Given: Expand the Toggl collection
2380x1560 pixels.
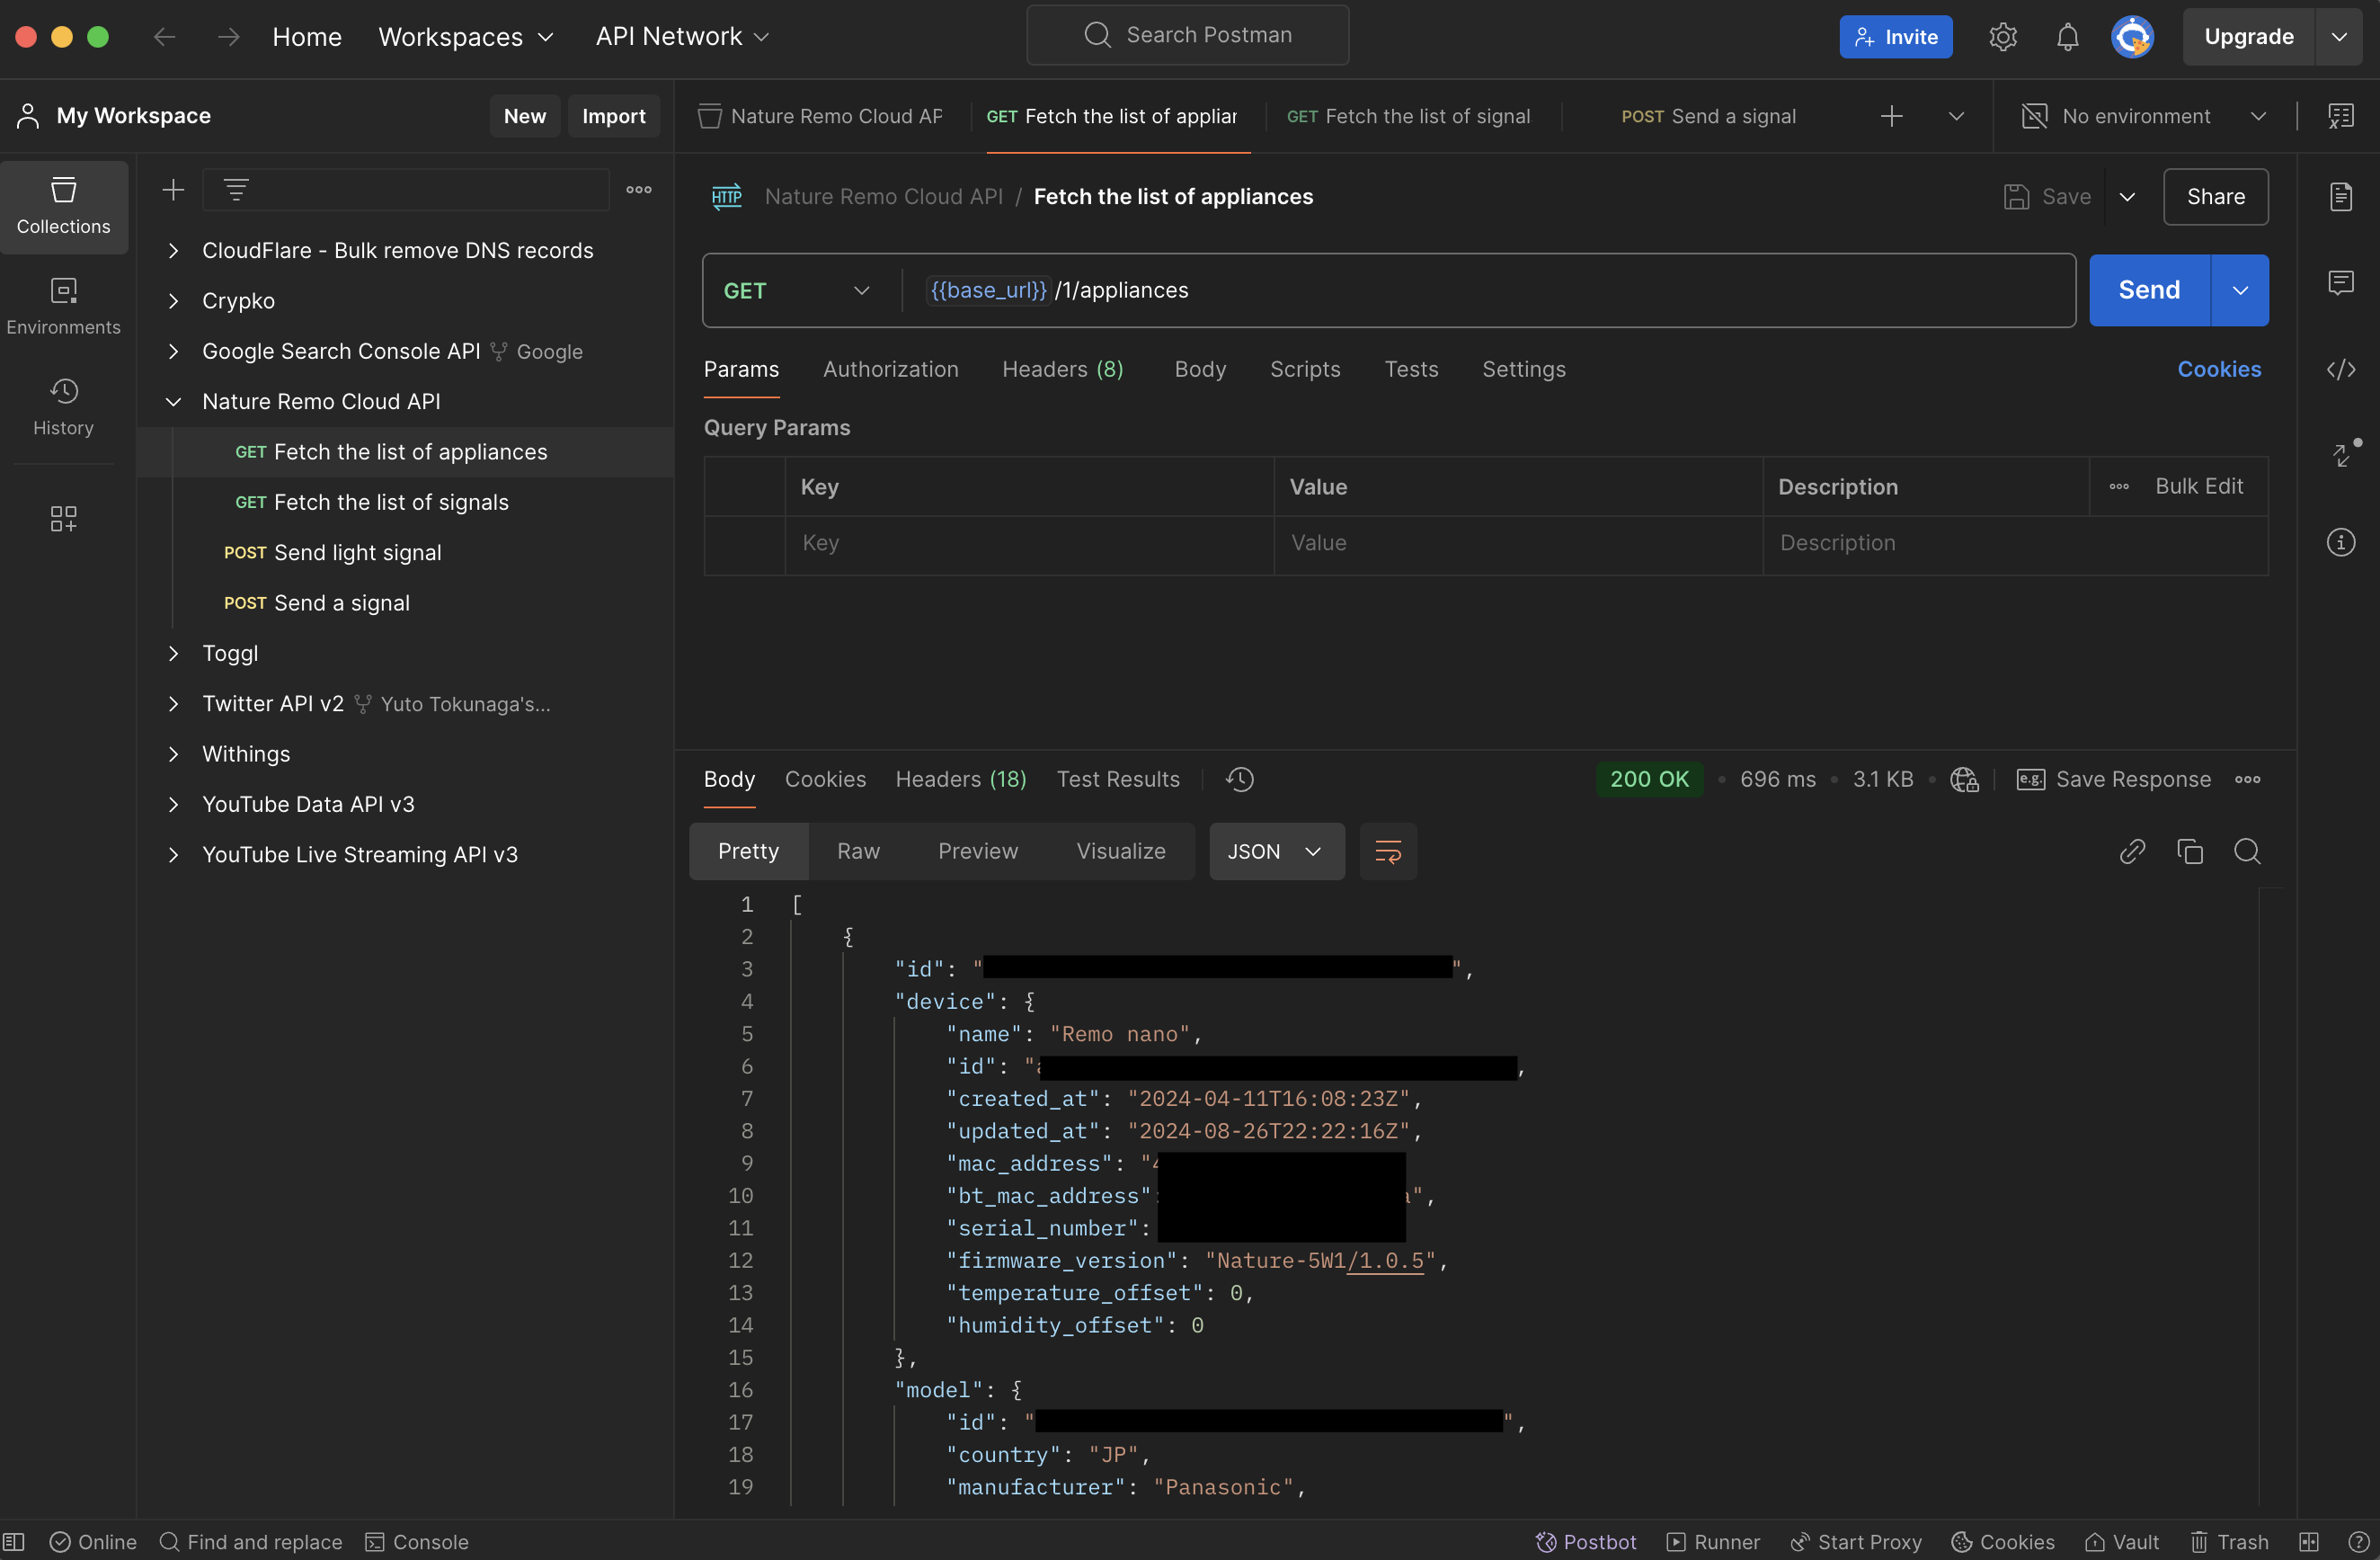Looking at the screenshot, I should click(x=173, y=654).
